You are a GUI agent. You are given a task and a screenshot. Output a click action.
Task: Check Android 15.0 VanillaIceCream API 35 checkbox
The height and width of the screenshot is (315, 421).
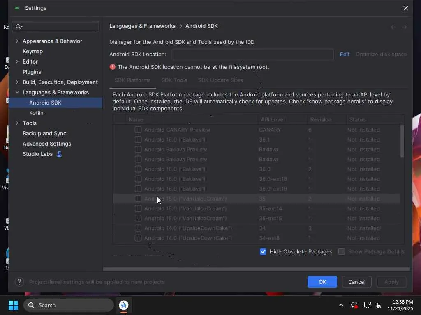138,199
